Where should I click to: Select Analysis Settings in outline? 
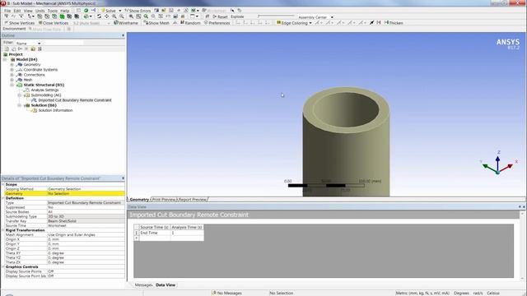44,90
